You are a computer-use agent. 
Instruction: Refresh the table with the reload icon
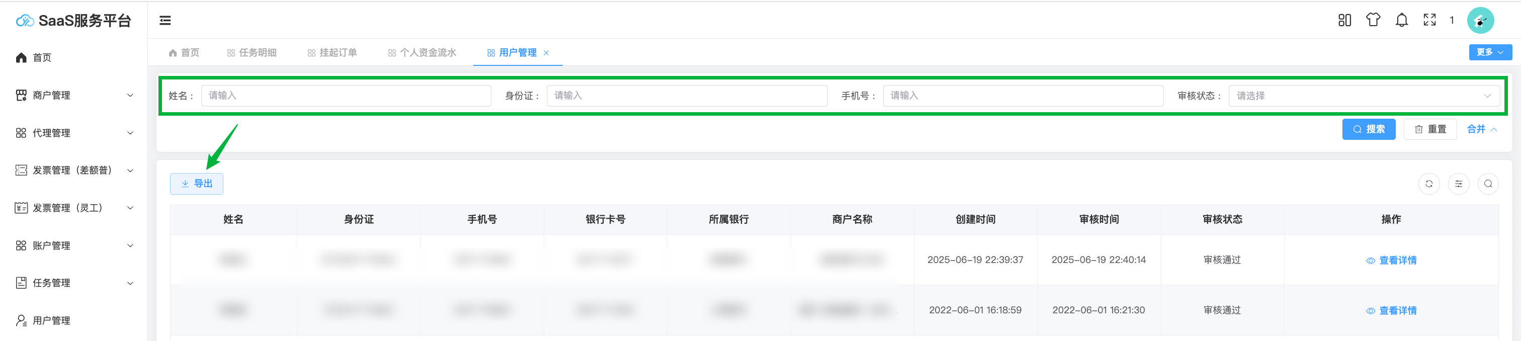(1429, 184)
